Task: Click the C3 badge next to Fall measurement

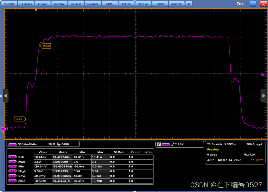Action: pyautogui.click(x=12, y=157)
